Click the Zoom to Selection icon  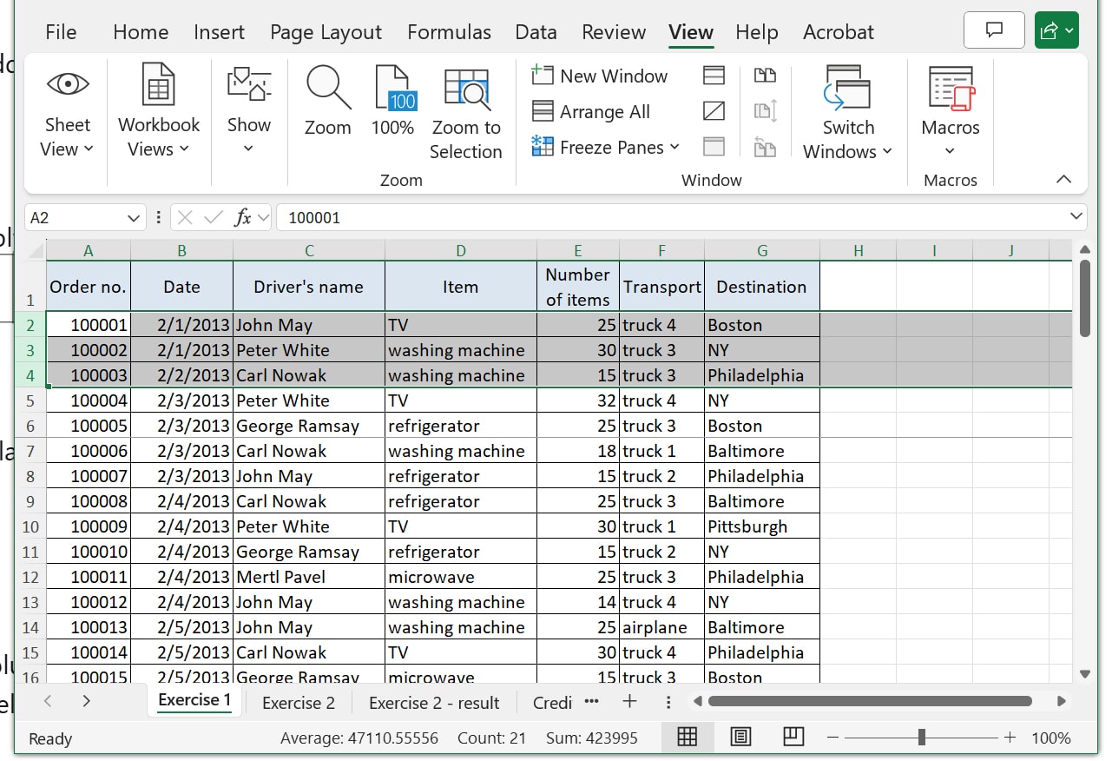pyautogui.click(x=466, y=104)
